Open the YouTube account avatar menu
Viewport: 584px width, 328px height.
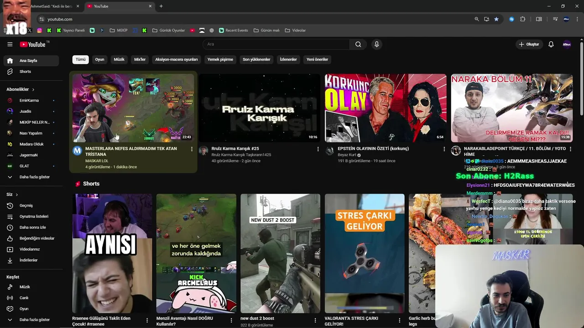(x=567, y=44)
